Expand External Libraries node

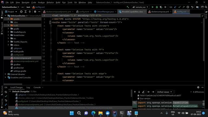click(5, 74)
